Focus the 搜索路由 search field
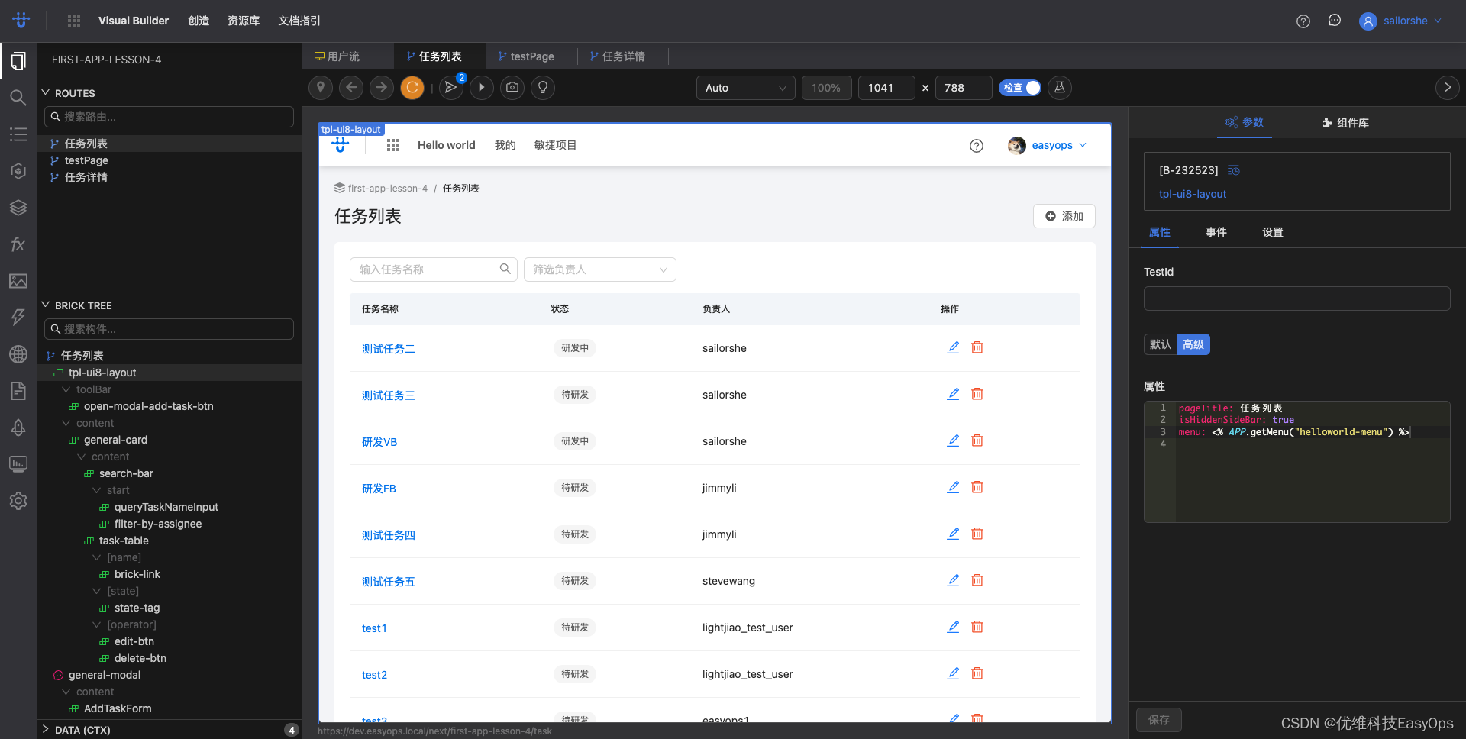The height and width of the screenshot is (739, 1466). pyautogui.click(x=169, y=117)
